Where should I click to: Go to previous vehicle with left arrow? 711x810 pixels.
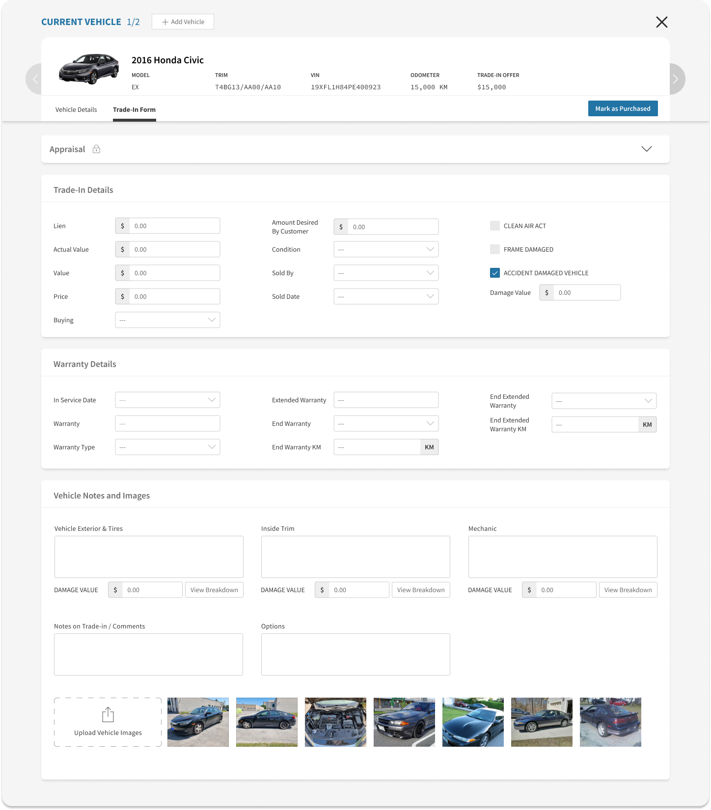tap(34, 79)
